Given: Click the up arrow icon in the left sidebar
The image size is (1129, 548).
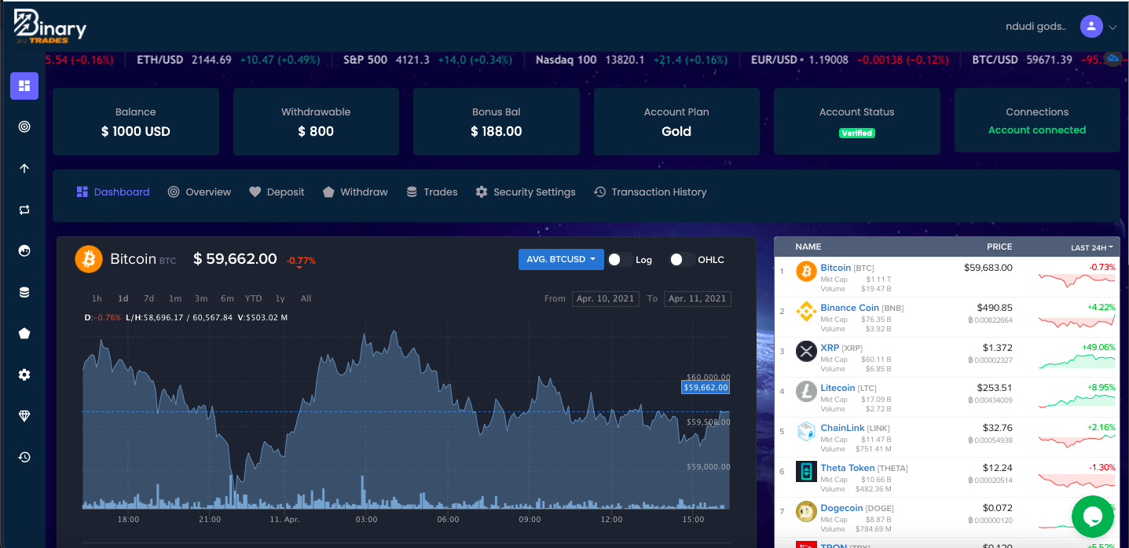Looking at the screenshot, I should pos(24,168).
